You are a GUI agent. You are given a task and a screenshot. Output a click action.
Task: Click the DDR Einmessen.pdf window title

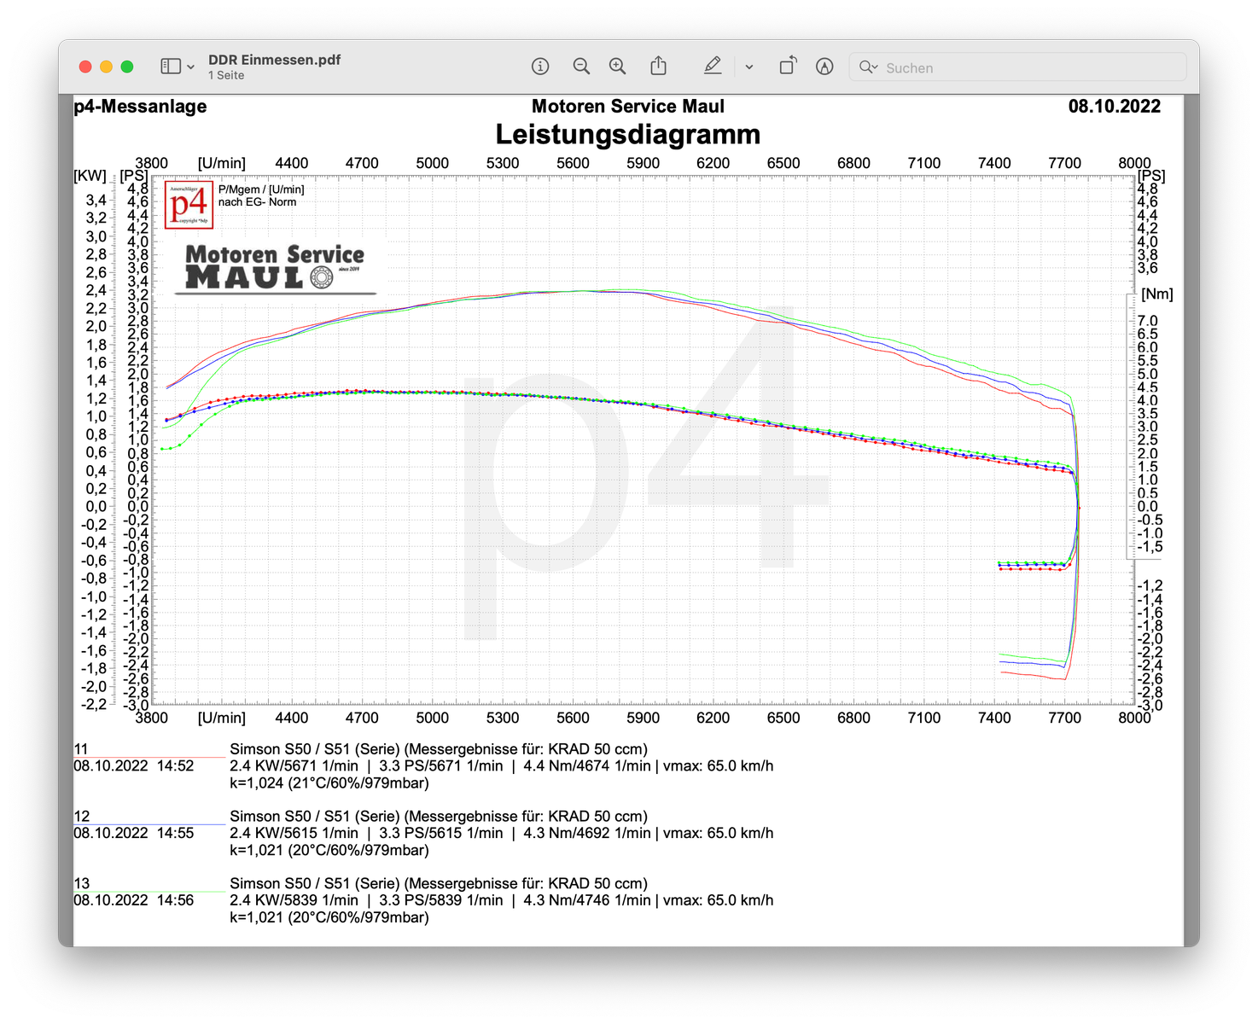point(274,60)
